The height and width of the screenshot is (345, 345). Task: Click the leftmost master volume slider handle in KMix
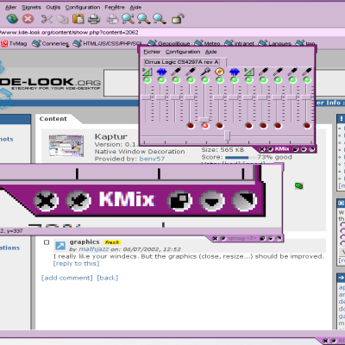146,97
